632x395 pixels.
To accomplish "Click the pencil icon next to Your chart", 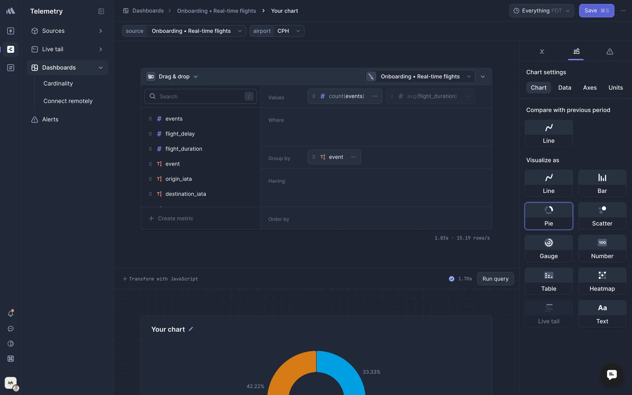I will [x=191, y=329].
